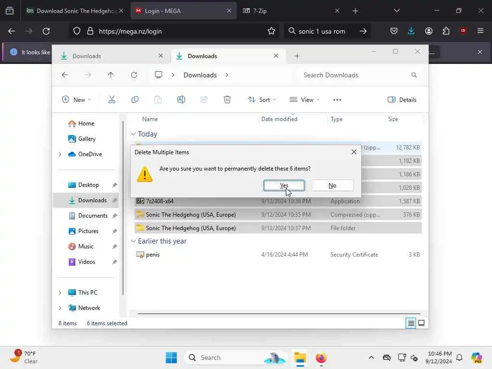Expand the This PC tree node
492x369 pixels.
click(60, 293)
